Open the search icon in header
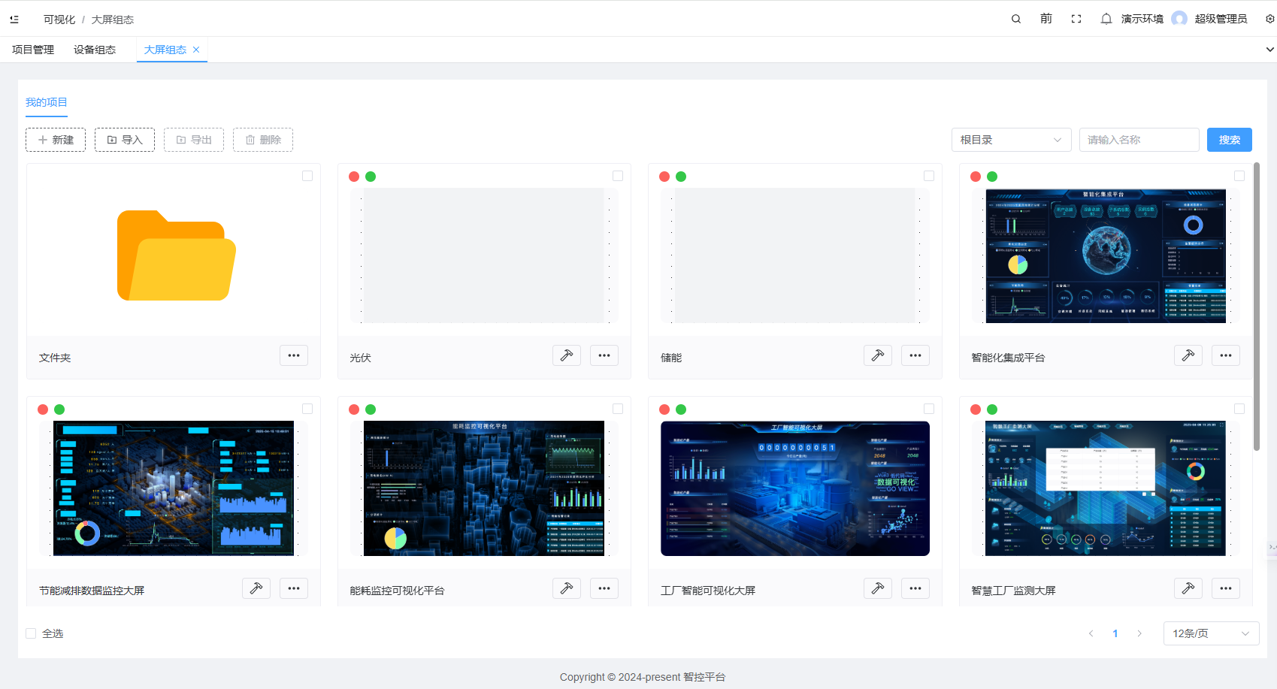This screenshot has width=1277, height=689. point(1016,19)
